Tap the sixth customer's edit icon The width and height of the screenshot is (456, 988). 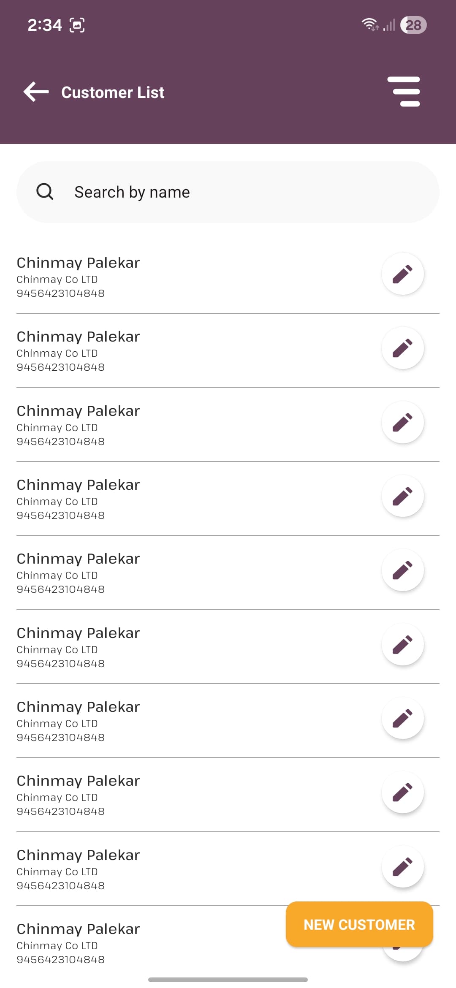[x=402, y=644]
